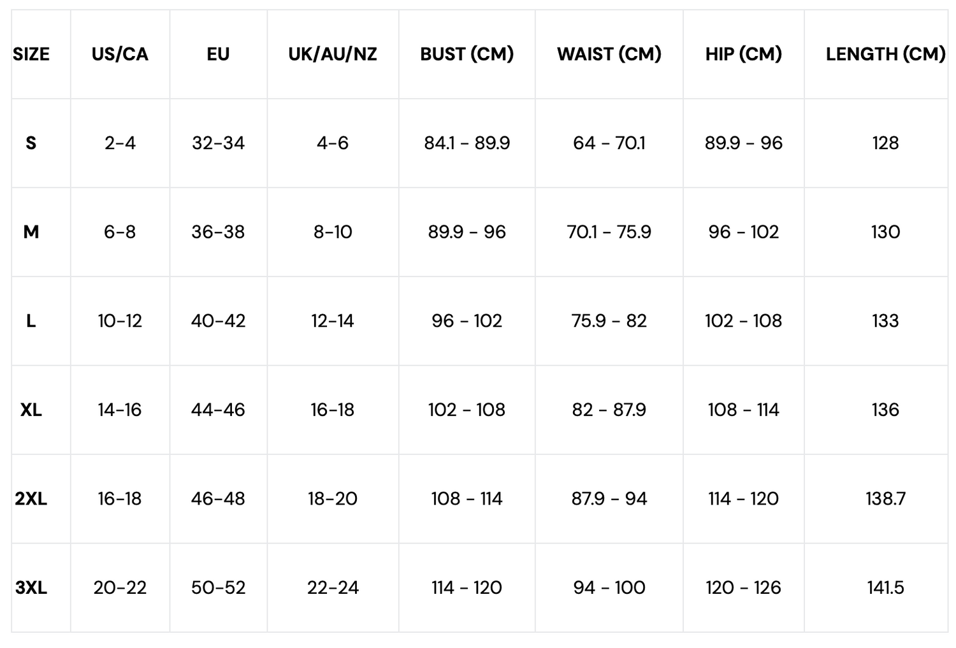Click bust value 84.1 - 89.9
The image size is (956, 648).
[x=467, y=143]
